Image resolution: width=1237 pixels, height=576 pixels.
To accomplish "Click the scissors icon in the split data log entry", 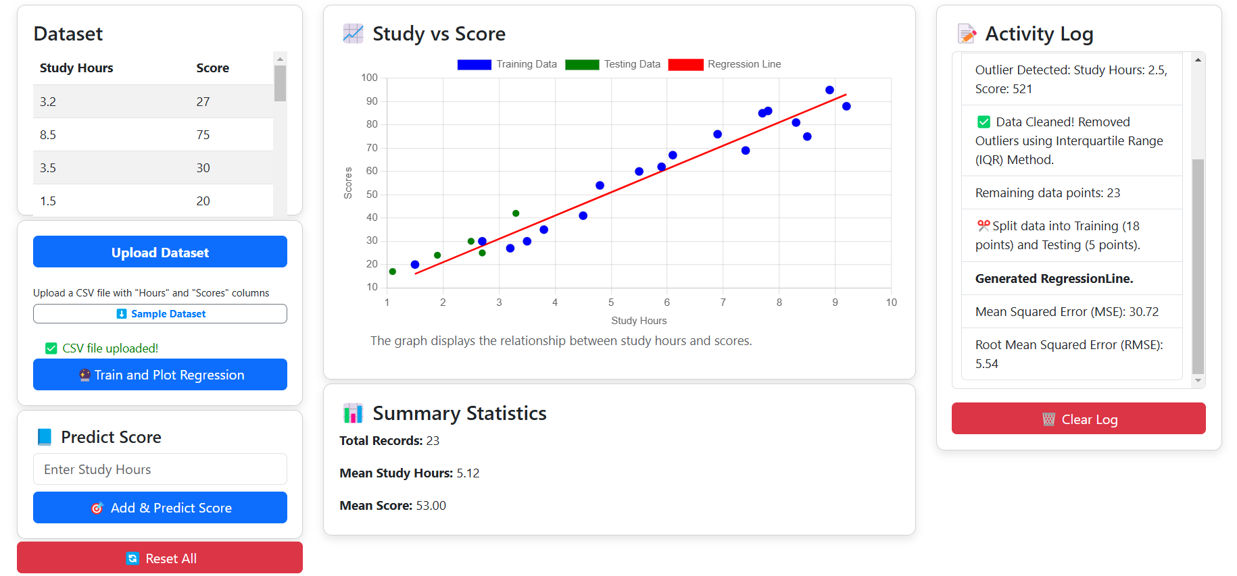I will [983, 226].
